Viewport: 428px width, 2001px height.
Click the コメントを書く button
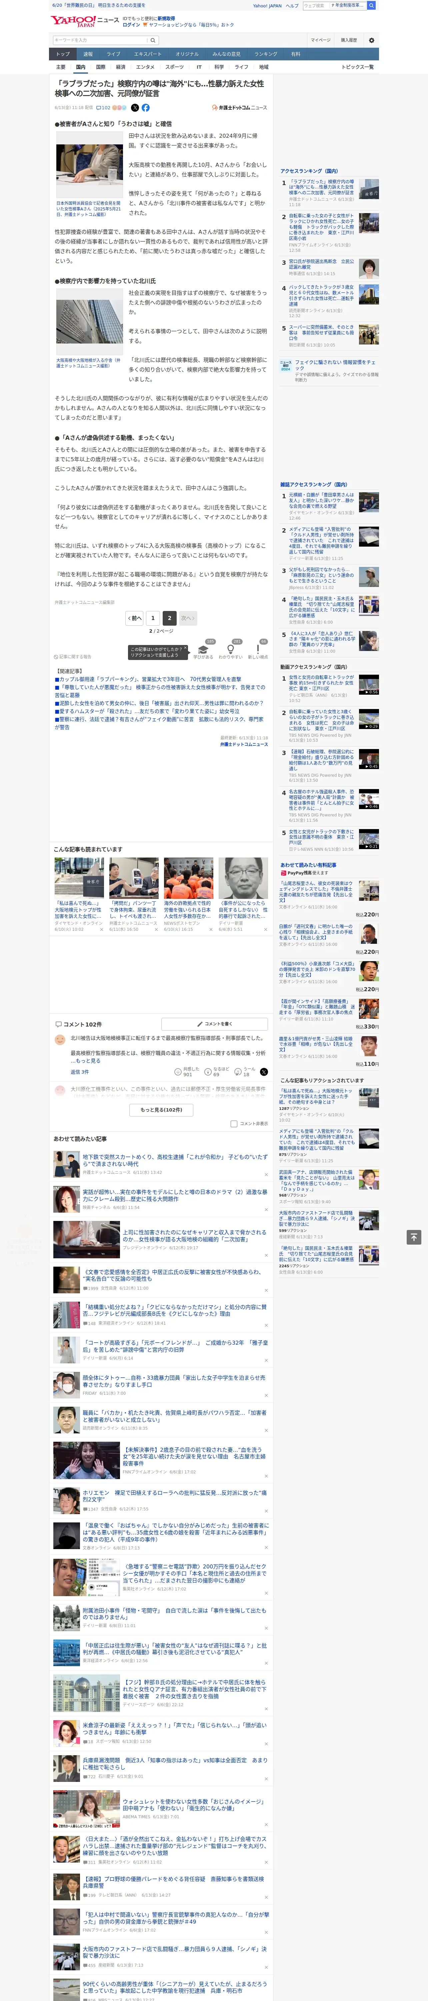tap(214, 1024)
